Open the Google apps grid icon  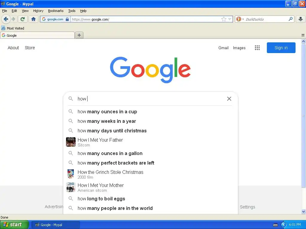pos(257,48)
